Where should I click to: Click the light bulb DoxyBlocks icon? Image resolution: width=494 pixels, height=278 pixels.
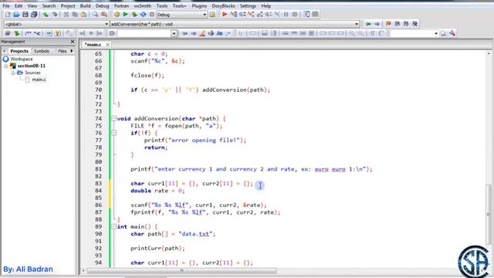click(57, 33)
